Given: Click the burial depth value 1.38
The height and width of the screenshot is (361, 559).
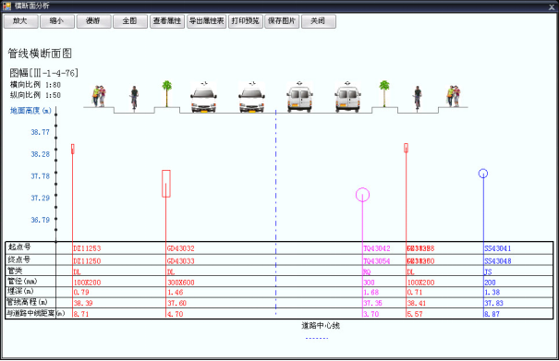Looking at the screenshot, I should point(492,293).
